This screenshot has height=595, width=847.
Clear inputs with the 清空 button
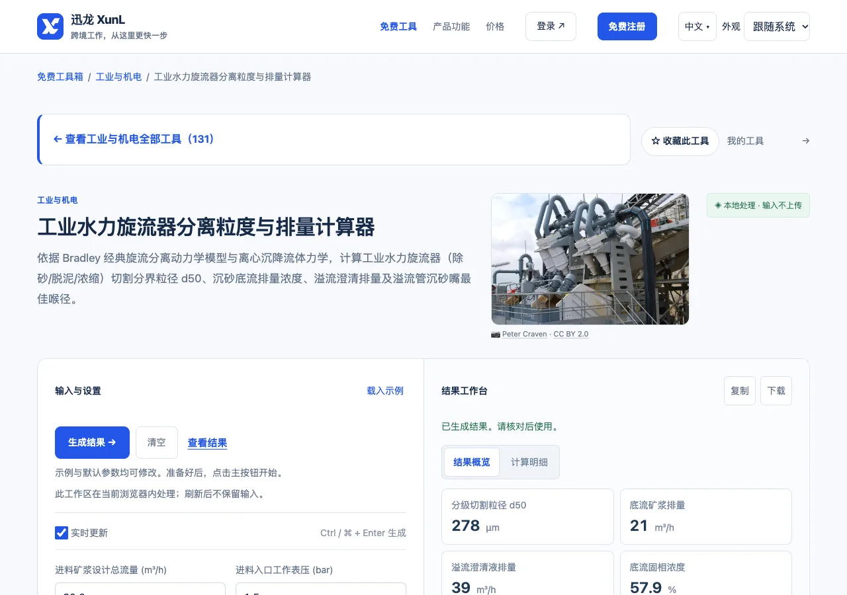pyautogui.click(x=157, y=442)
